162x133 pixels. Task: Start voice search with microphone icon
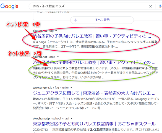coord(160,6)
